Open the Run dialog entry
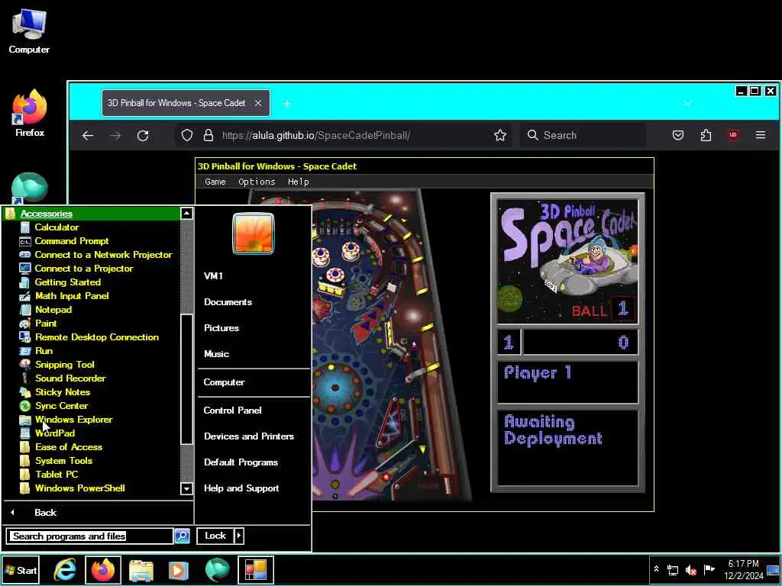 point(44,351)
